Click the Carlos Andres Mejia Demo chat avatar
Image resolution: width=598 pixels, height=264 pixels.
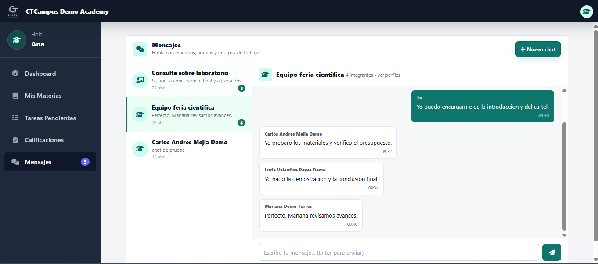click(x=140, y=149)
